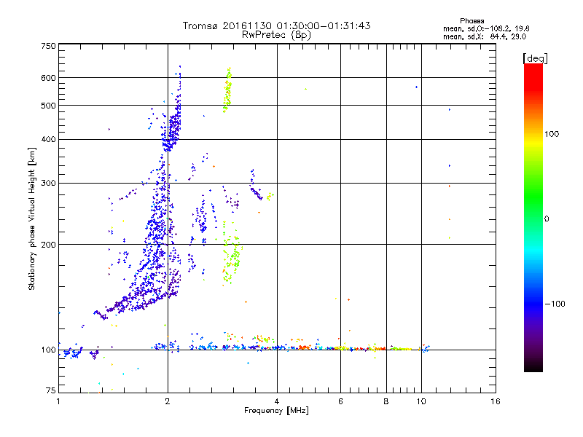Click the 'mean, sd,X: 84.4, 29.0' statistics line
Viewport: 583px width, 437px height.
[x=485, y=36]
